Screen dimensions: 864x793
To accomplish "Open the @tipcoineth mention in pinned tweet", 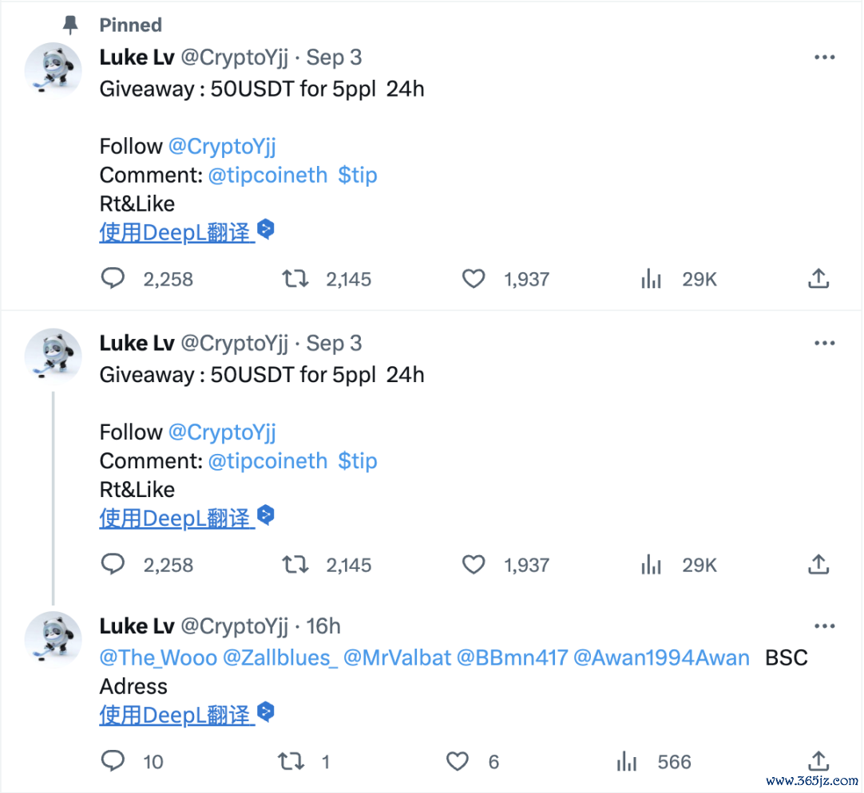I will coord(268,176).
